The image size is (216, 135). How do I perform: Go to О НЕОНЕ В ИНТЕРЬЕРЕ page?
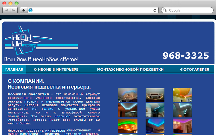tap(56, 70)
